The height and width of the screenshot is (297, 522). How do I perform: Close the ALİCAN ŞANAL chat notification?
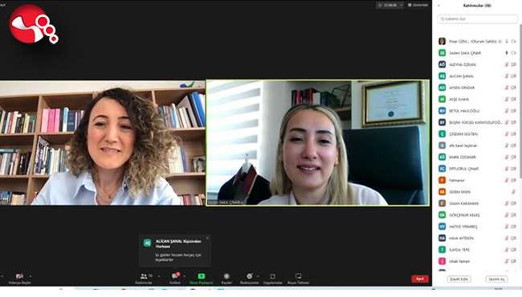[208, 238]
